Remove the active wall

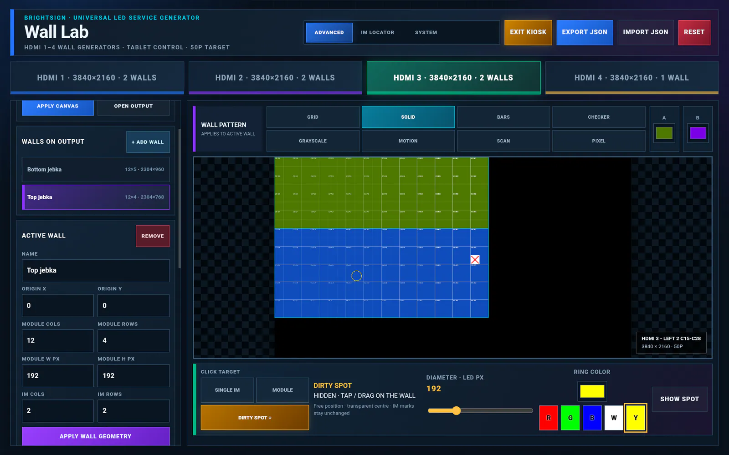[153, 236]
